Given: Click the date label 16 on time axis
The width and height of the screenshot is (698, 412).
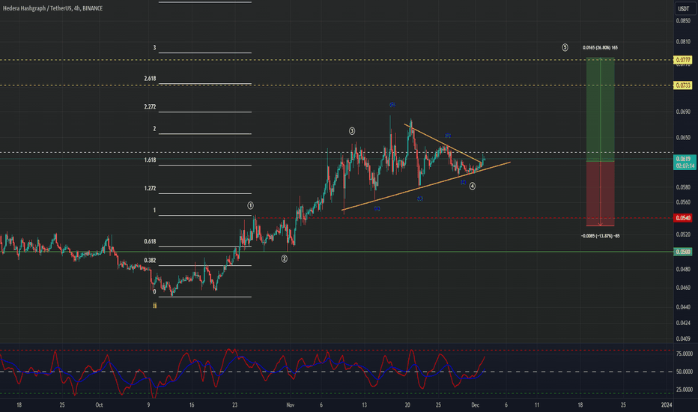Looking at the screenshot, I should tap(192, 405).
